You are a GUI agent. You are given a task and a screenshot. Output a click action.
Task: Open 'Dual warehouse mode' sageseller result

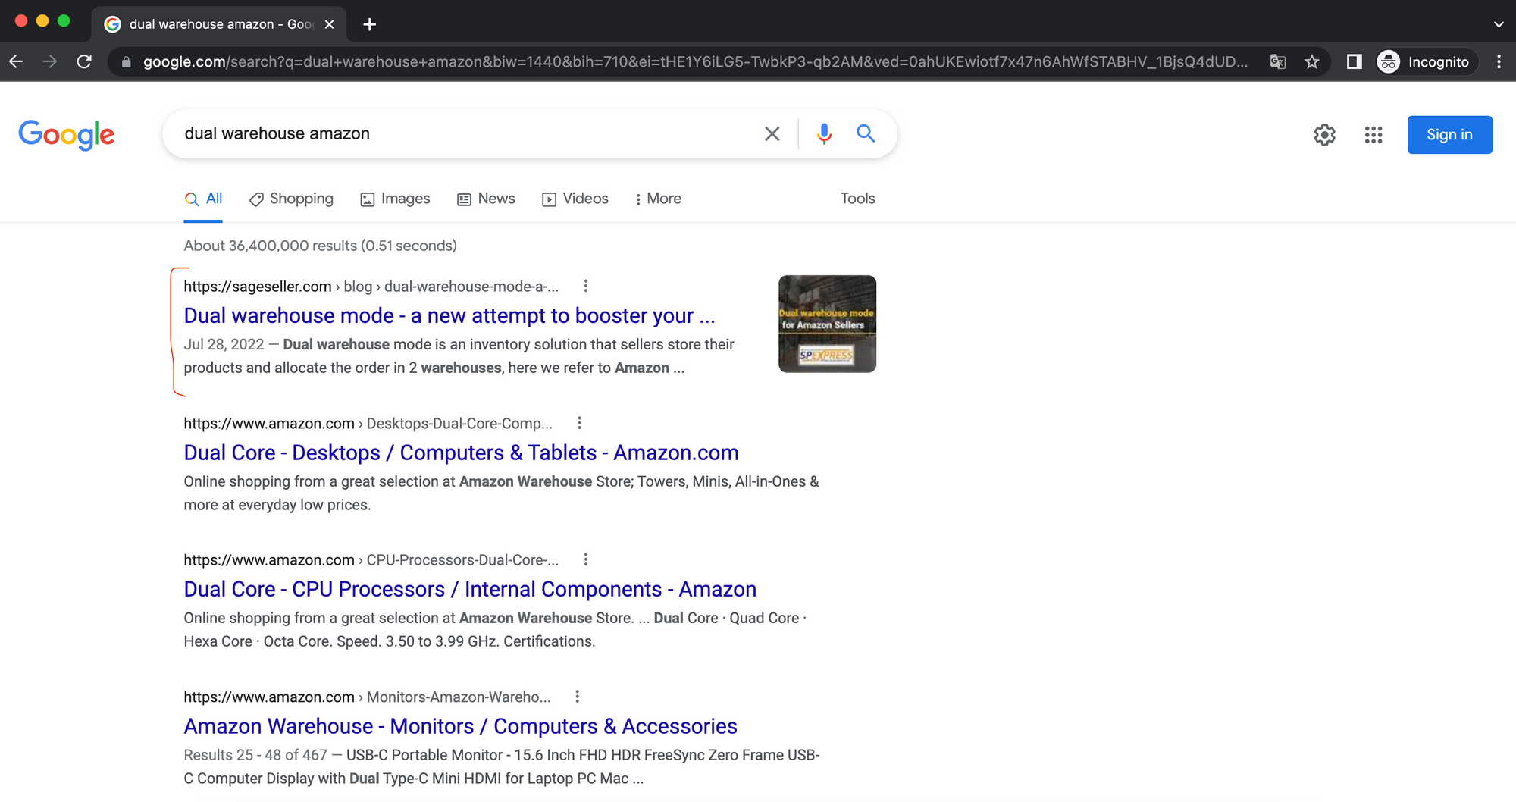(449, 315)
